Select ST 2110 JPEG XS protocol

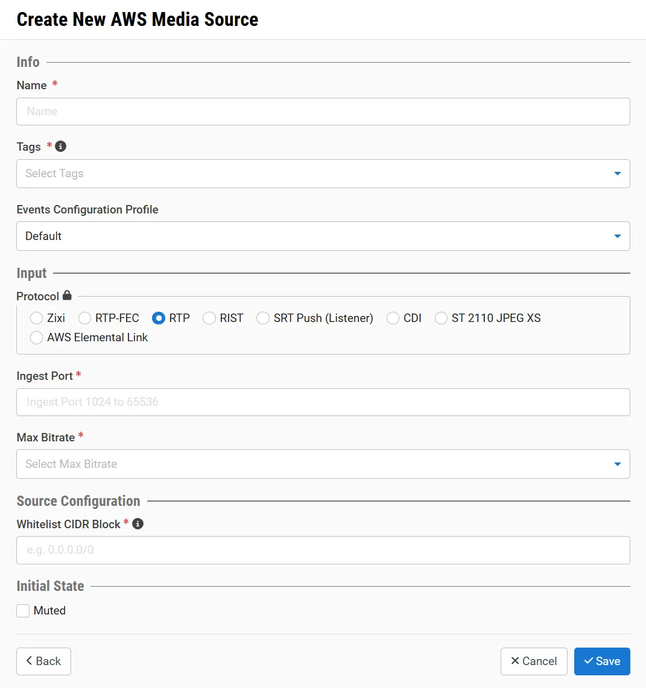tap(441, 318)
